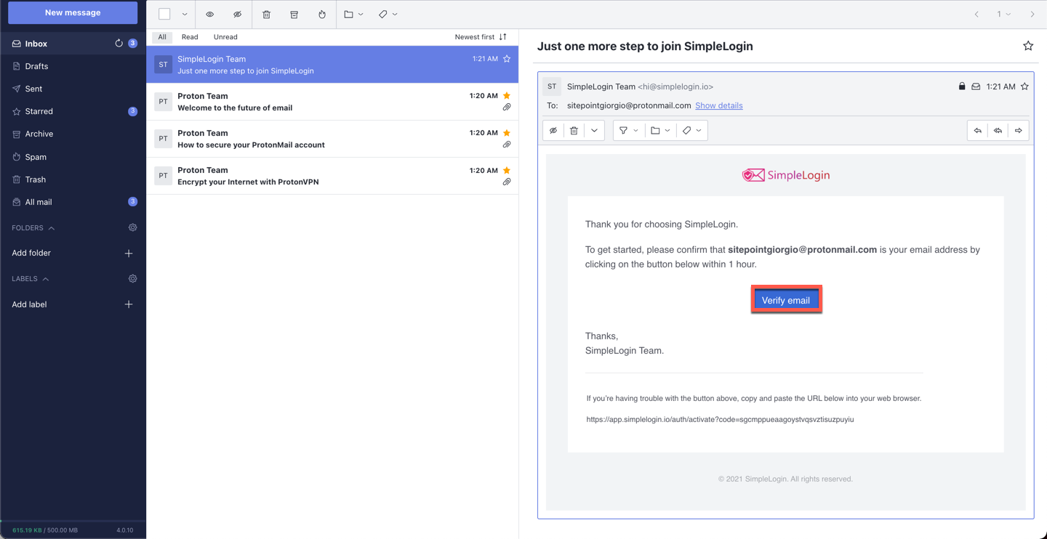Image resolution: width=1047 pixels, height=539 pixels.
Task: Click the envelope icon in message header
Action: click(976, 86)
